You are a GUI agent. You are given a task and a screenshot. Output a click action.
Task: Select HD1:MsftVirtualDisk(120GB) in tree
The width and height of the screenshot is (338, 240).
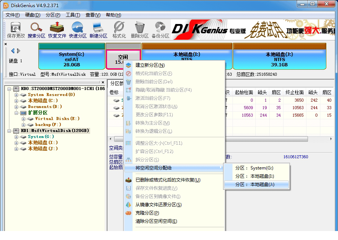[x=55, y=130]
